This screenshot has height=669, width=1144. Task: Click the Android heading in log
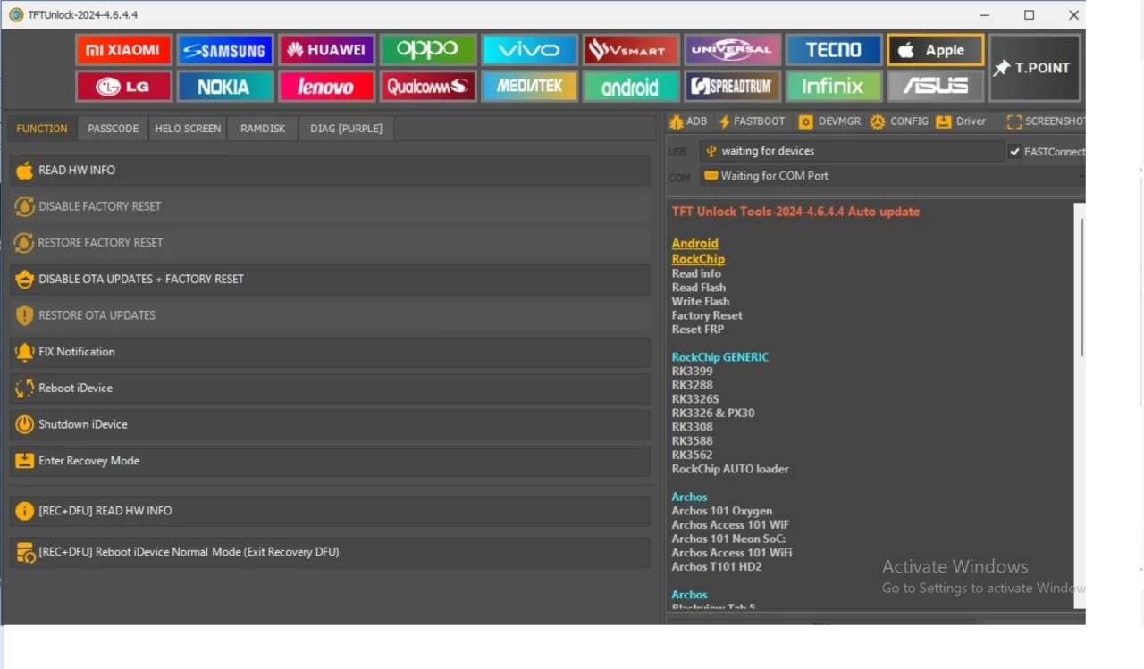click(694, 243)
